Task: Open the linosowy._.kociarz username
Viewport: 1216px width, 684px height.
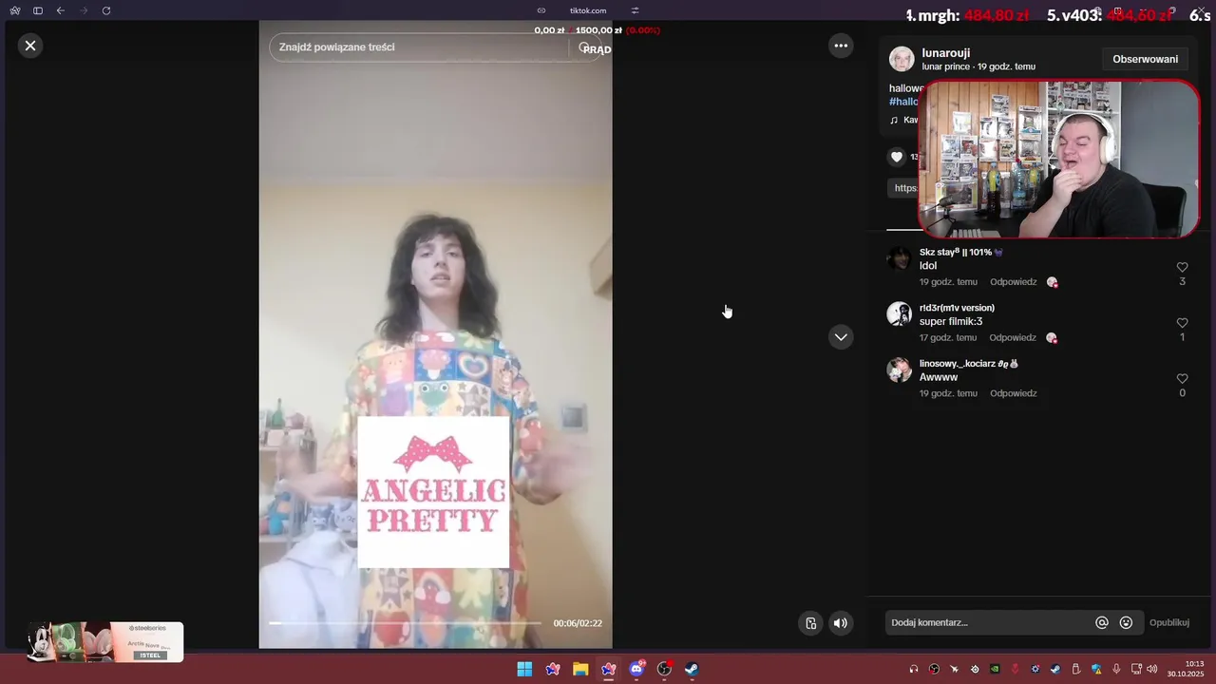Action: tap(969, 364)
